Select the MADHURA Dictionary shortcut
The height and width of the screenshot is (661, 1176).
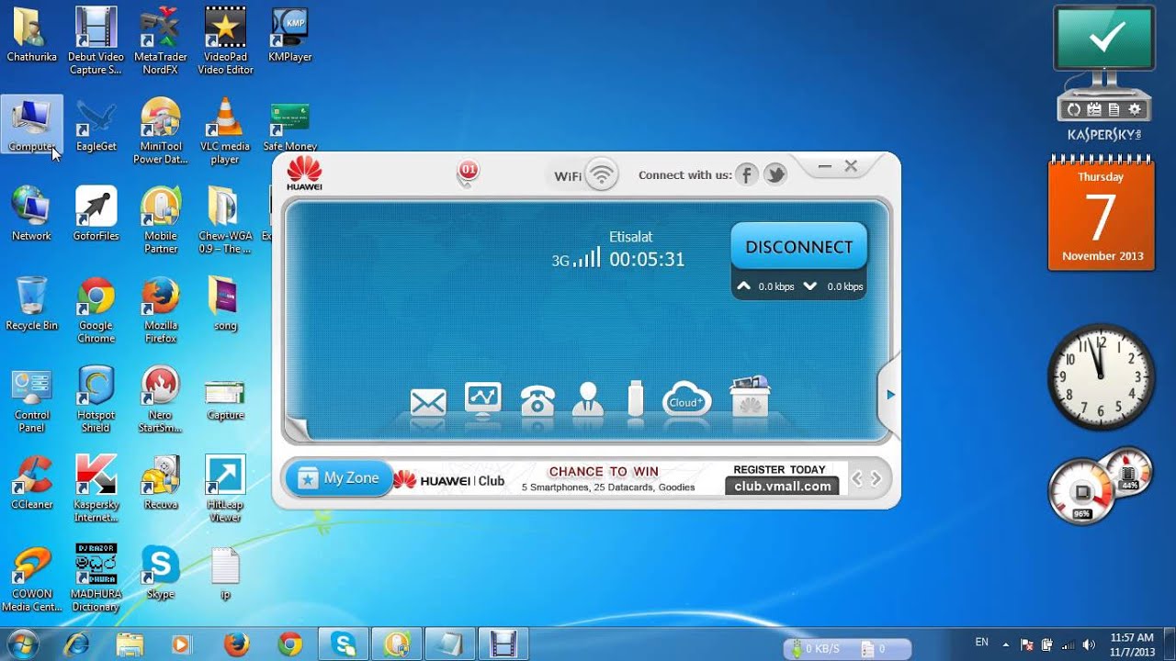[96, 578]
